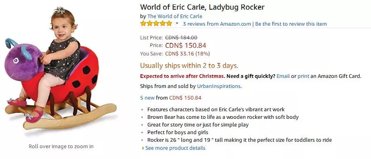Click the orange arrow beside product details
Image resolution: width=371 pixels, height=159 pixels.
(143, 148)
